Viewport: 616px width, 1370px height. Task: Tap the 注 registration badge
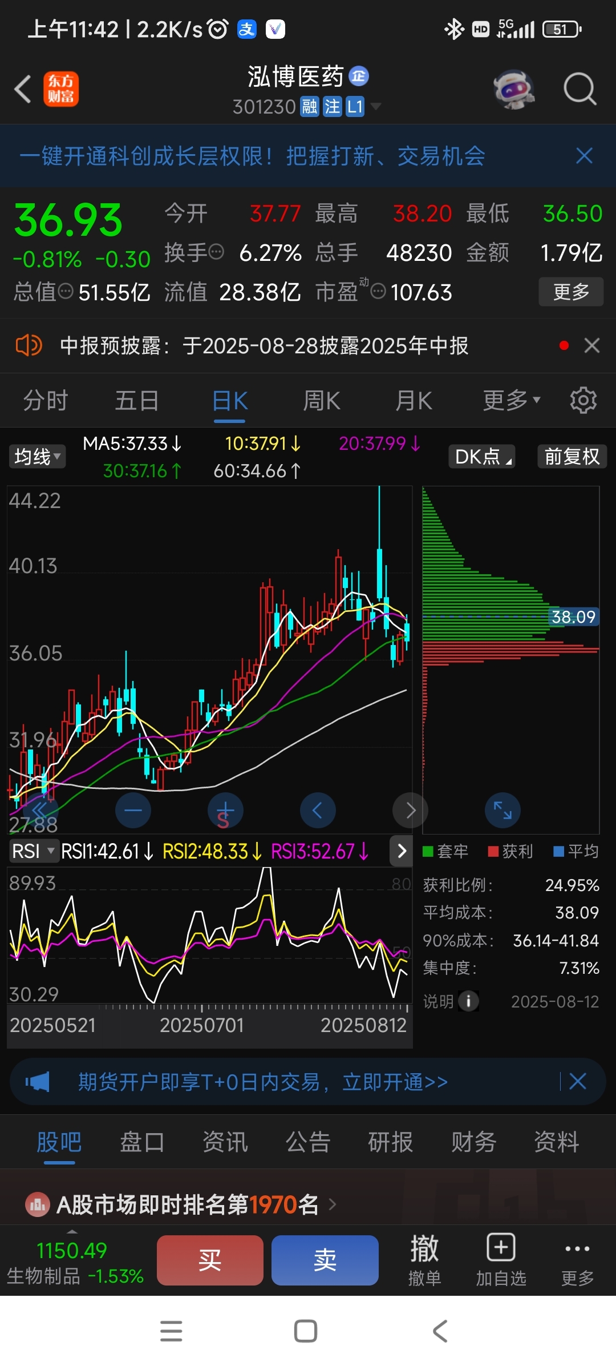[332, 107]
